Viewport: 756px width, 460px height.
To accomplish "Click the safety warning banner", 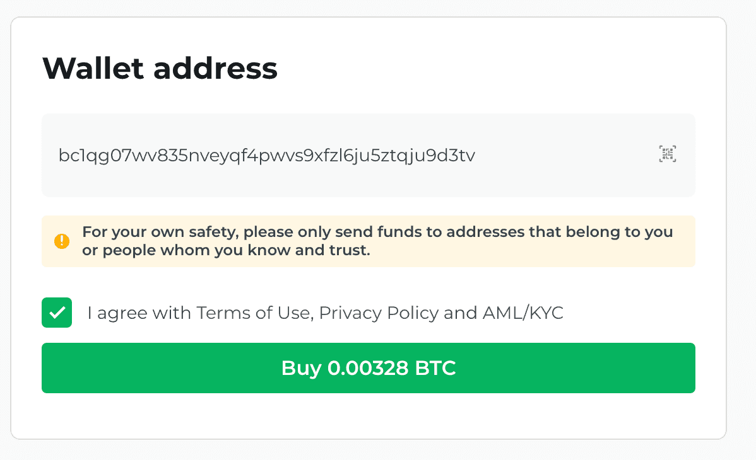I will [x=368, y=241].
